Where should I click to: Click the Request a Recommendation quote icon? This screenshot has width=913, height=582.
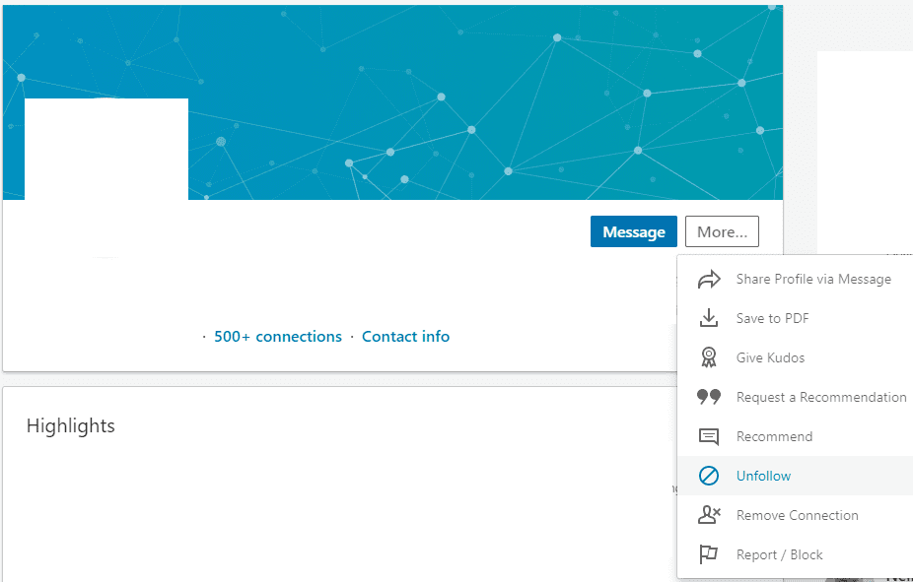[x=709, y=397]
